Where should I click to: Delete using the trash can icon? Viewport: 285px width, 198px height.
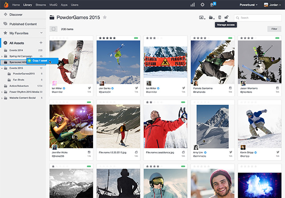click(x=220, y=17)
